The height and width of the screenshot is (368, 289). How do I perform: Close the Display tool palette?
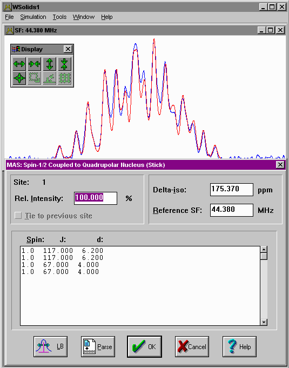pyautogui.click(x=68, y=49)
